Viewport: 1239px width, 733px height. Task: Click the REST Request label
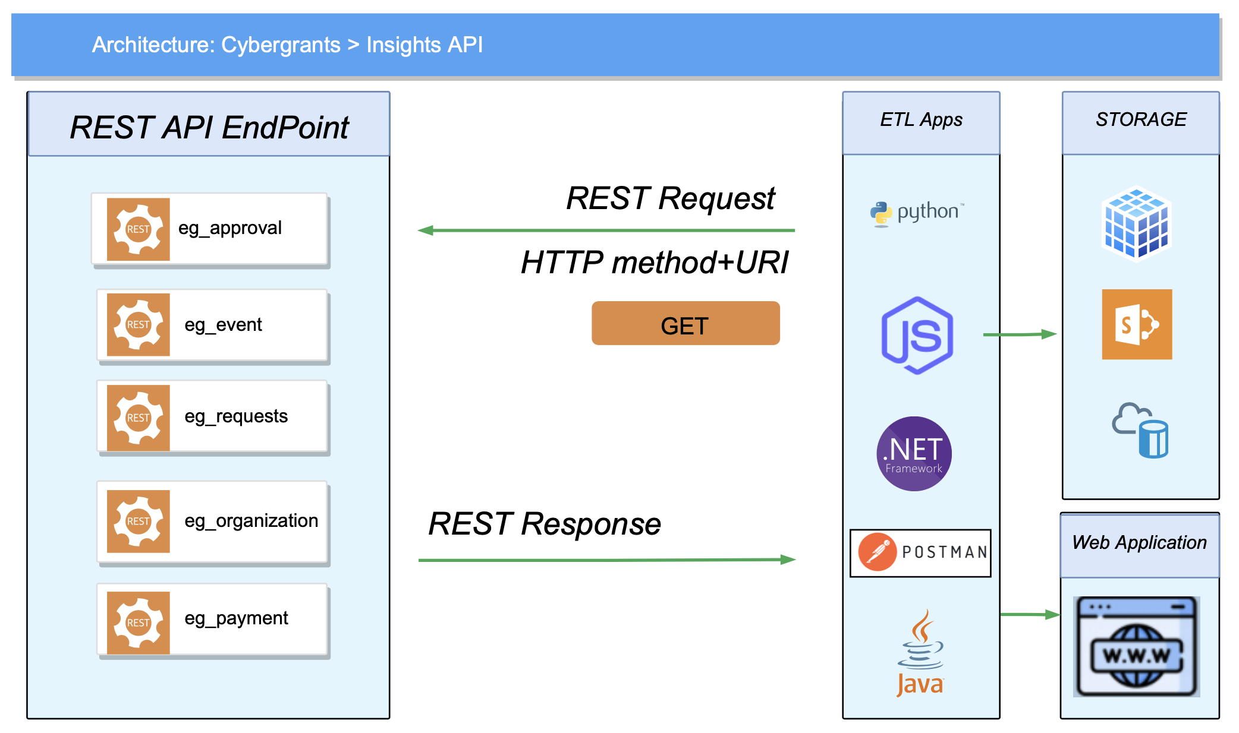[671, 198]
